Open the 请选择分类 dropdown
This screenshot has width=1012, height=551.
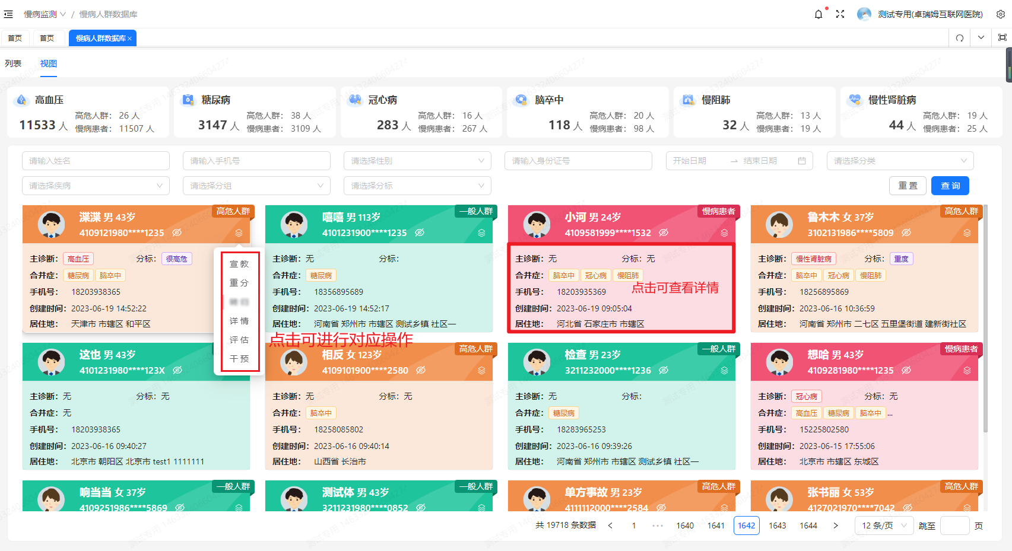pos(900,161)
